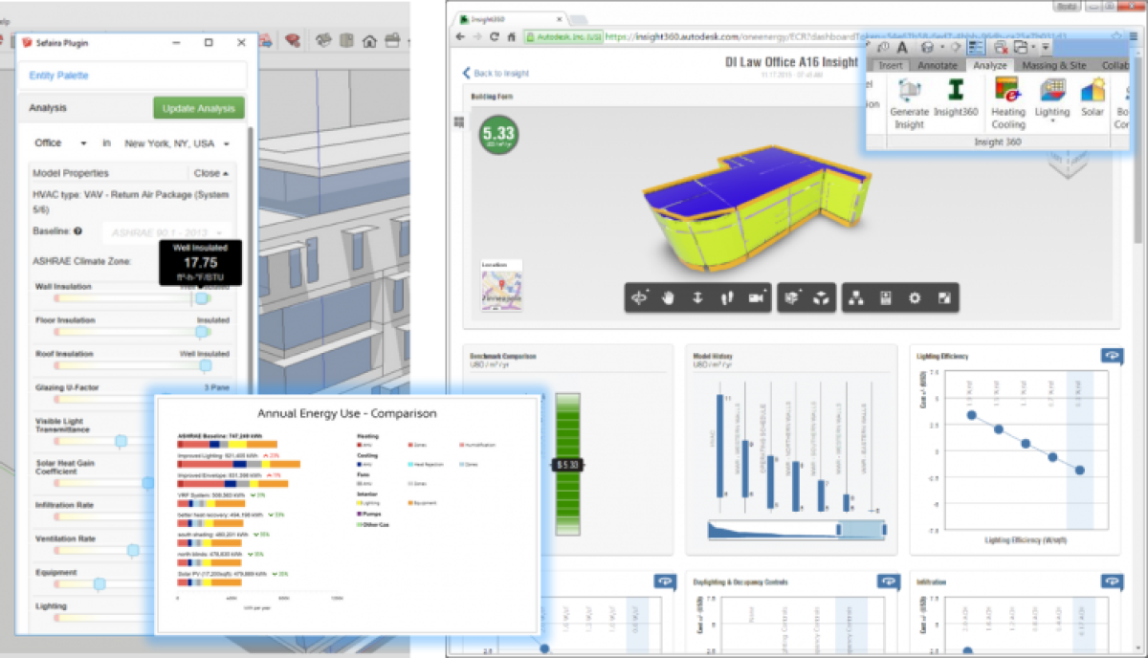Screen dimensions: 1148x658
Task: Click the Update Analysis button
Action: pos(199,108)
